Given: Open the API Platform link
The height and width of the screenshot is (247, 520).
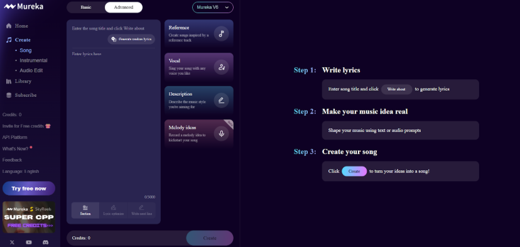Looking at the screenshot, I should pyautogui.click(x=14, y=138).
